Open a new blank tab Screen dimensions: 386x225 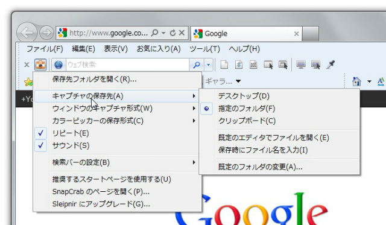pos(311,34)
